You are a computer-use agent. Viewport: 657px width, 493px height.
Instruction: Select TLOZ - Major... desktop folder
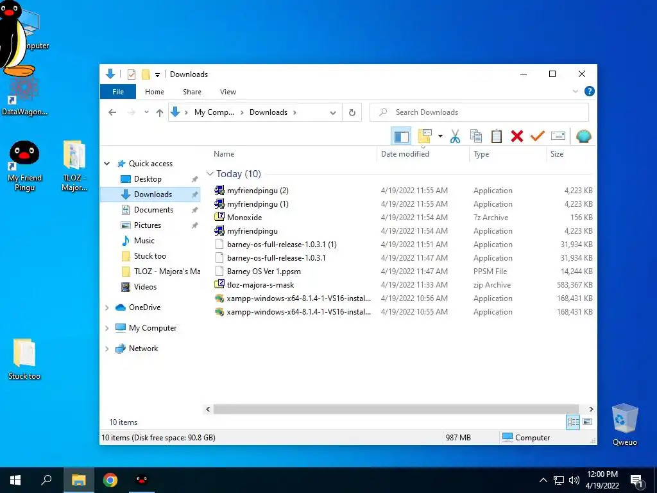point(74,166)
